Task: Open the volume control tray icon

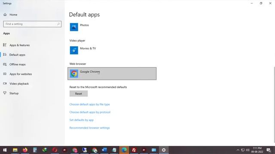Action: tap(247, 150)
